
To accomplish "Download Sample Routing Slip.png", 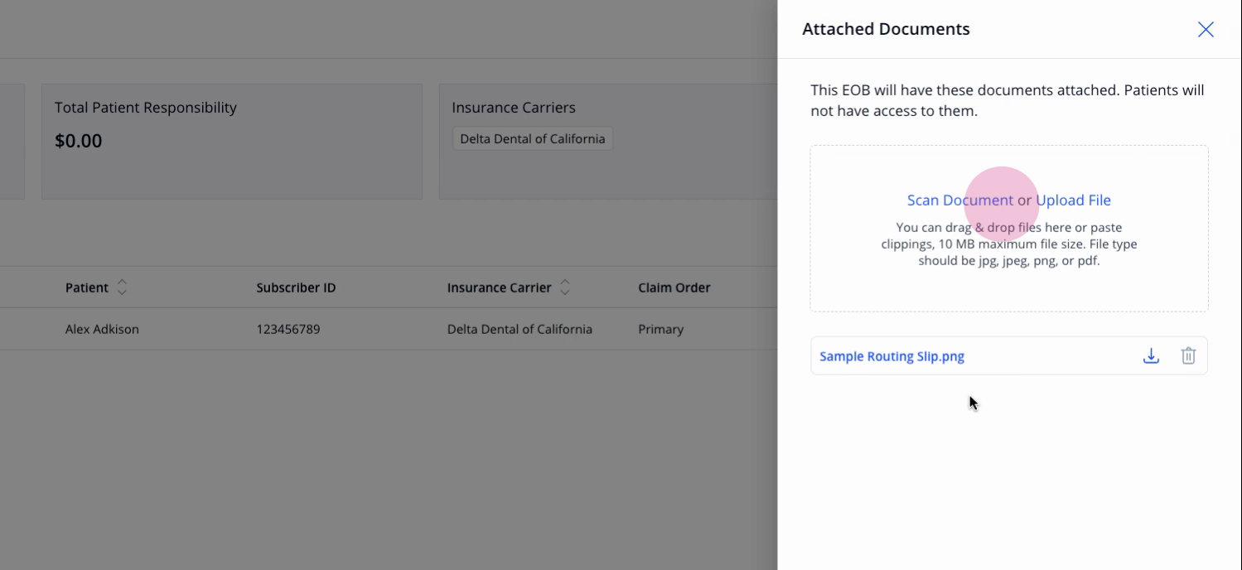I will tap(1151, 356).
